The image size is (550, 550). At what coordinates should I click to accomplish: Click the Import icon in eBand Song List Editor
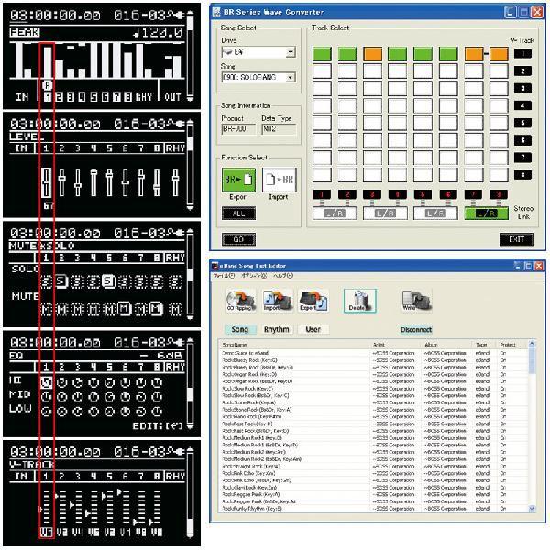coord(277,301)
